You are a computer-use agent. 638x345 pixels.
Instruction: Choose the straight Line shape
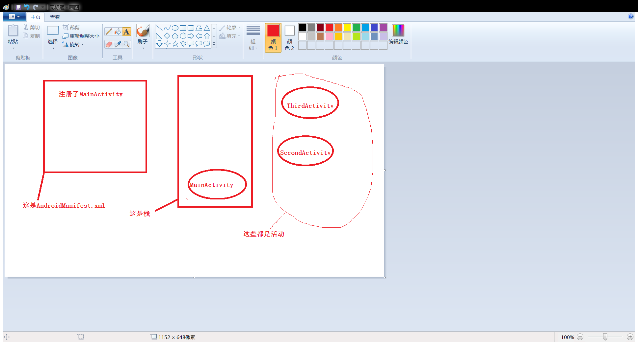pyautogui.click(x=159, y=28)
